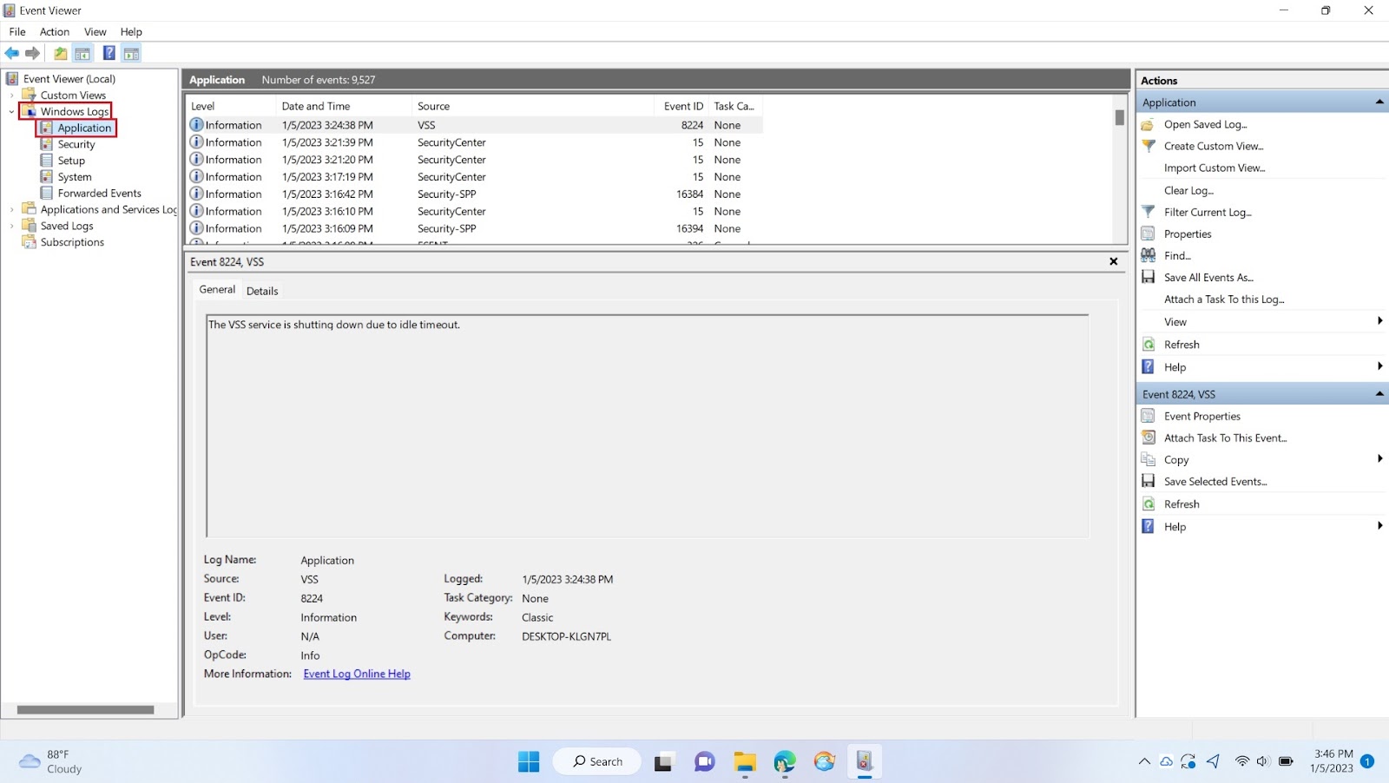The width and height of the screenshot is (1389, 783).
Task: Click Attach a Task To this Log
Action: [1224, 299]
